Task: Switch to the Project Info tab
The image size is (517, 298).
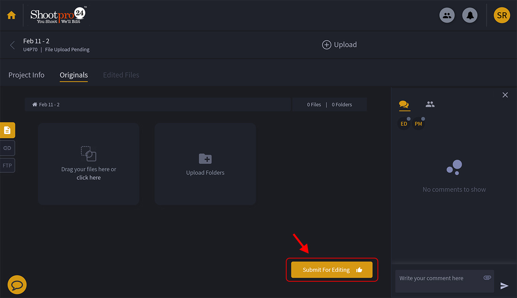Action: (26, 75)
